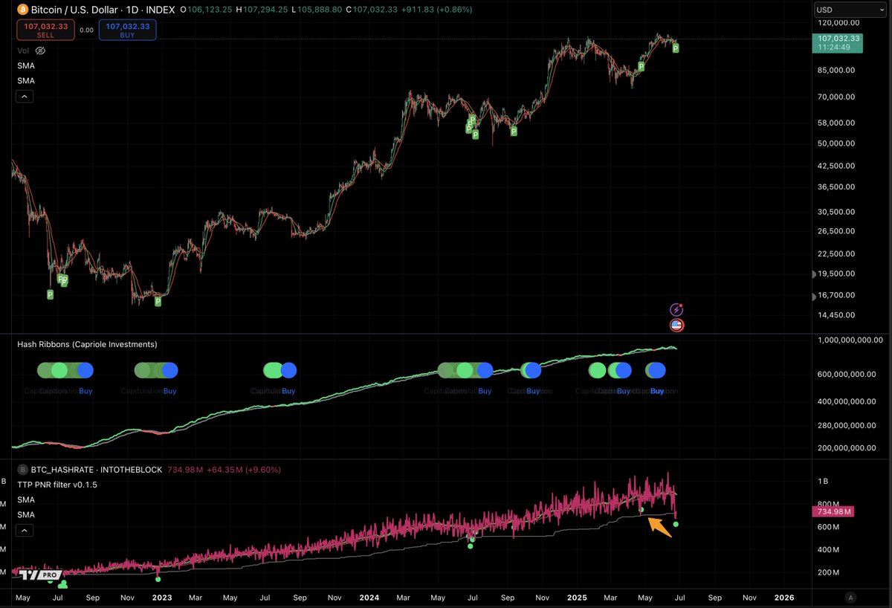Click the pink 734.98M hashrate value label
892x608 pixels.
tap(833, 511)
